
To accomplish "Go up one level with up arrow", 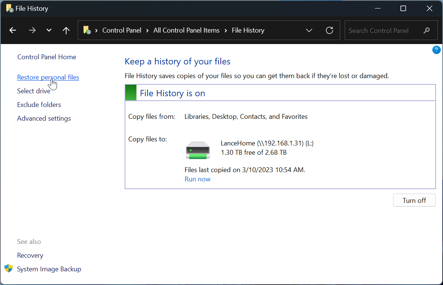I will pos(66,30).
